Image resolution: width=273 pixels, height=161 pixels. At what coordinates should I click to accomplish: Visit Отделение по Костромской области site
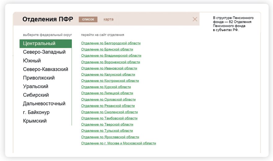[x=110, y=81]
